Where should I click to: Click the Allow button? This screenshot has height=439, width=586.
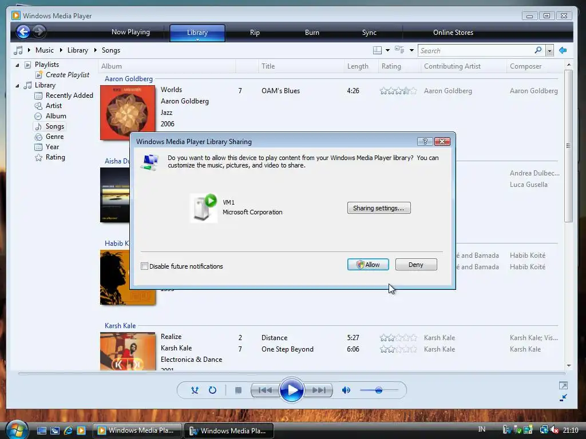coord(368,264)
